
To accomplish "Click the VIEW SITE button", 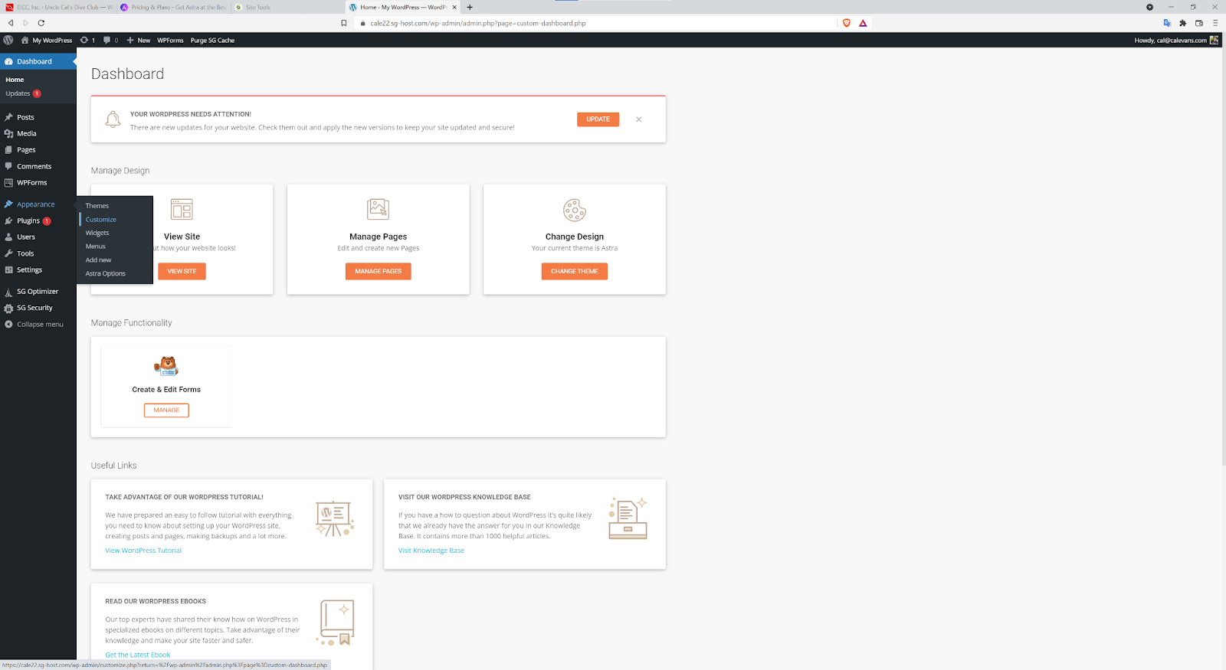I will click(182, 271).
